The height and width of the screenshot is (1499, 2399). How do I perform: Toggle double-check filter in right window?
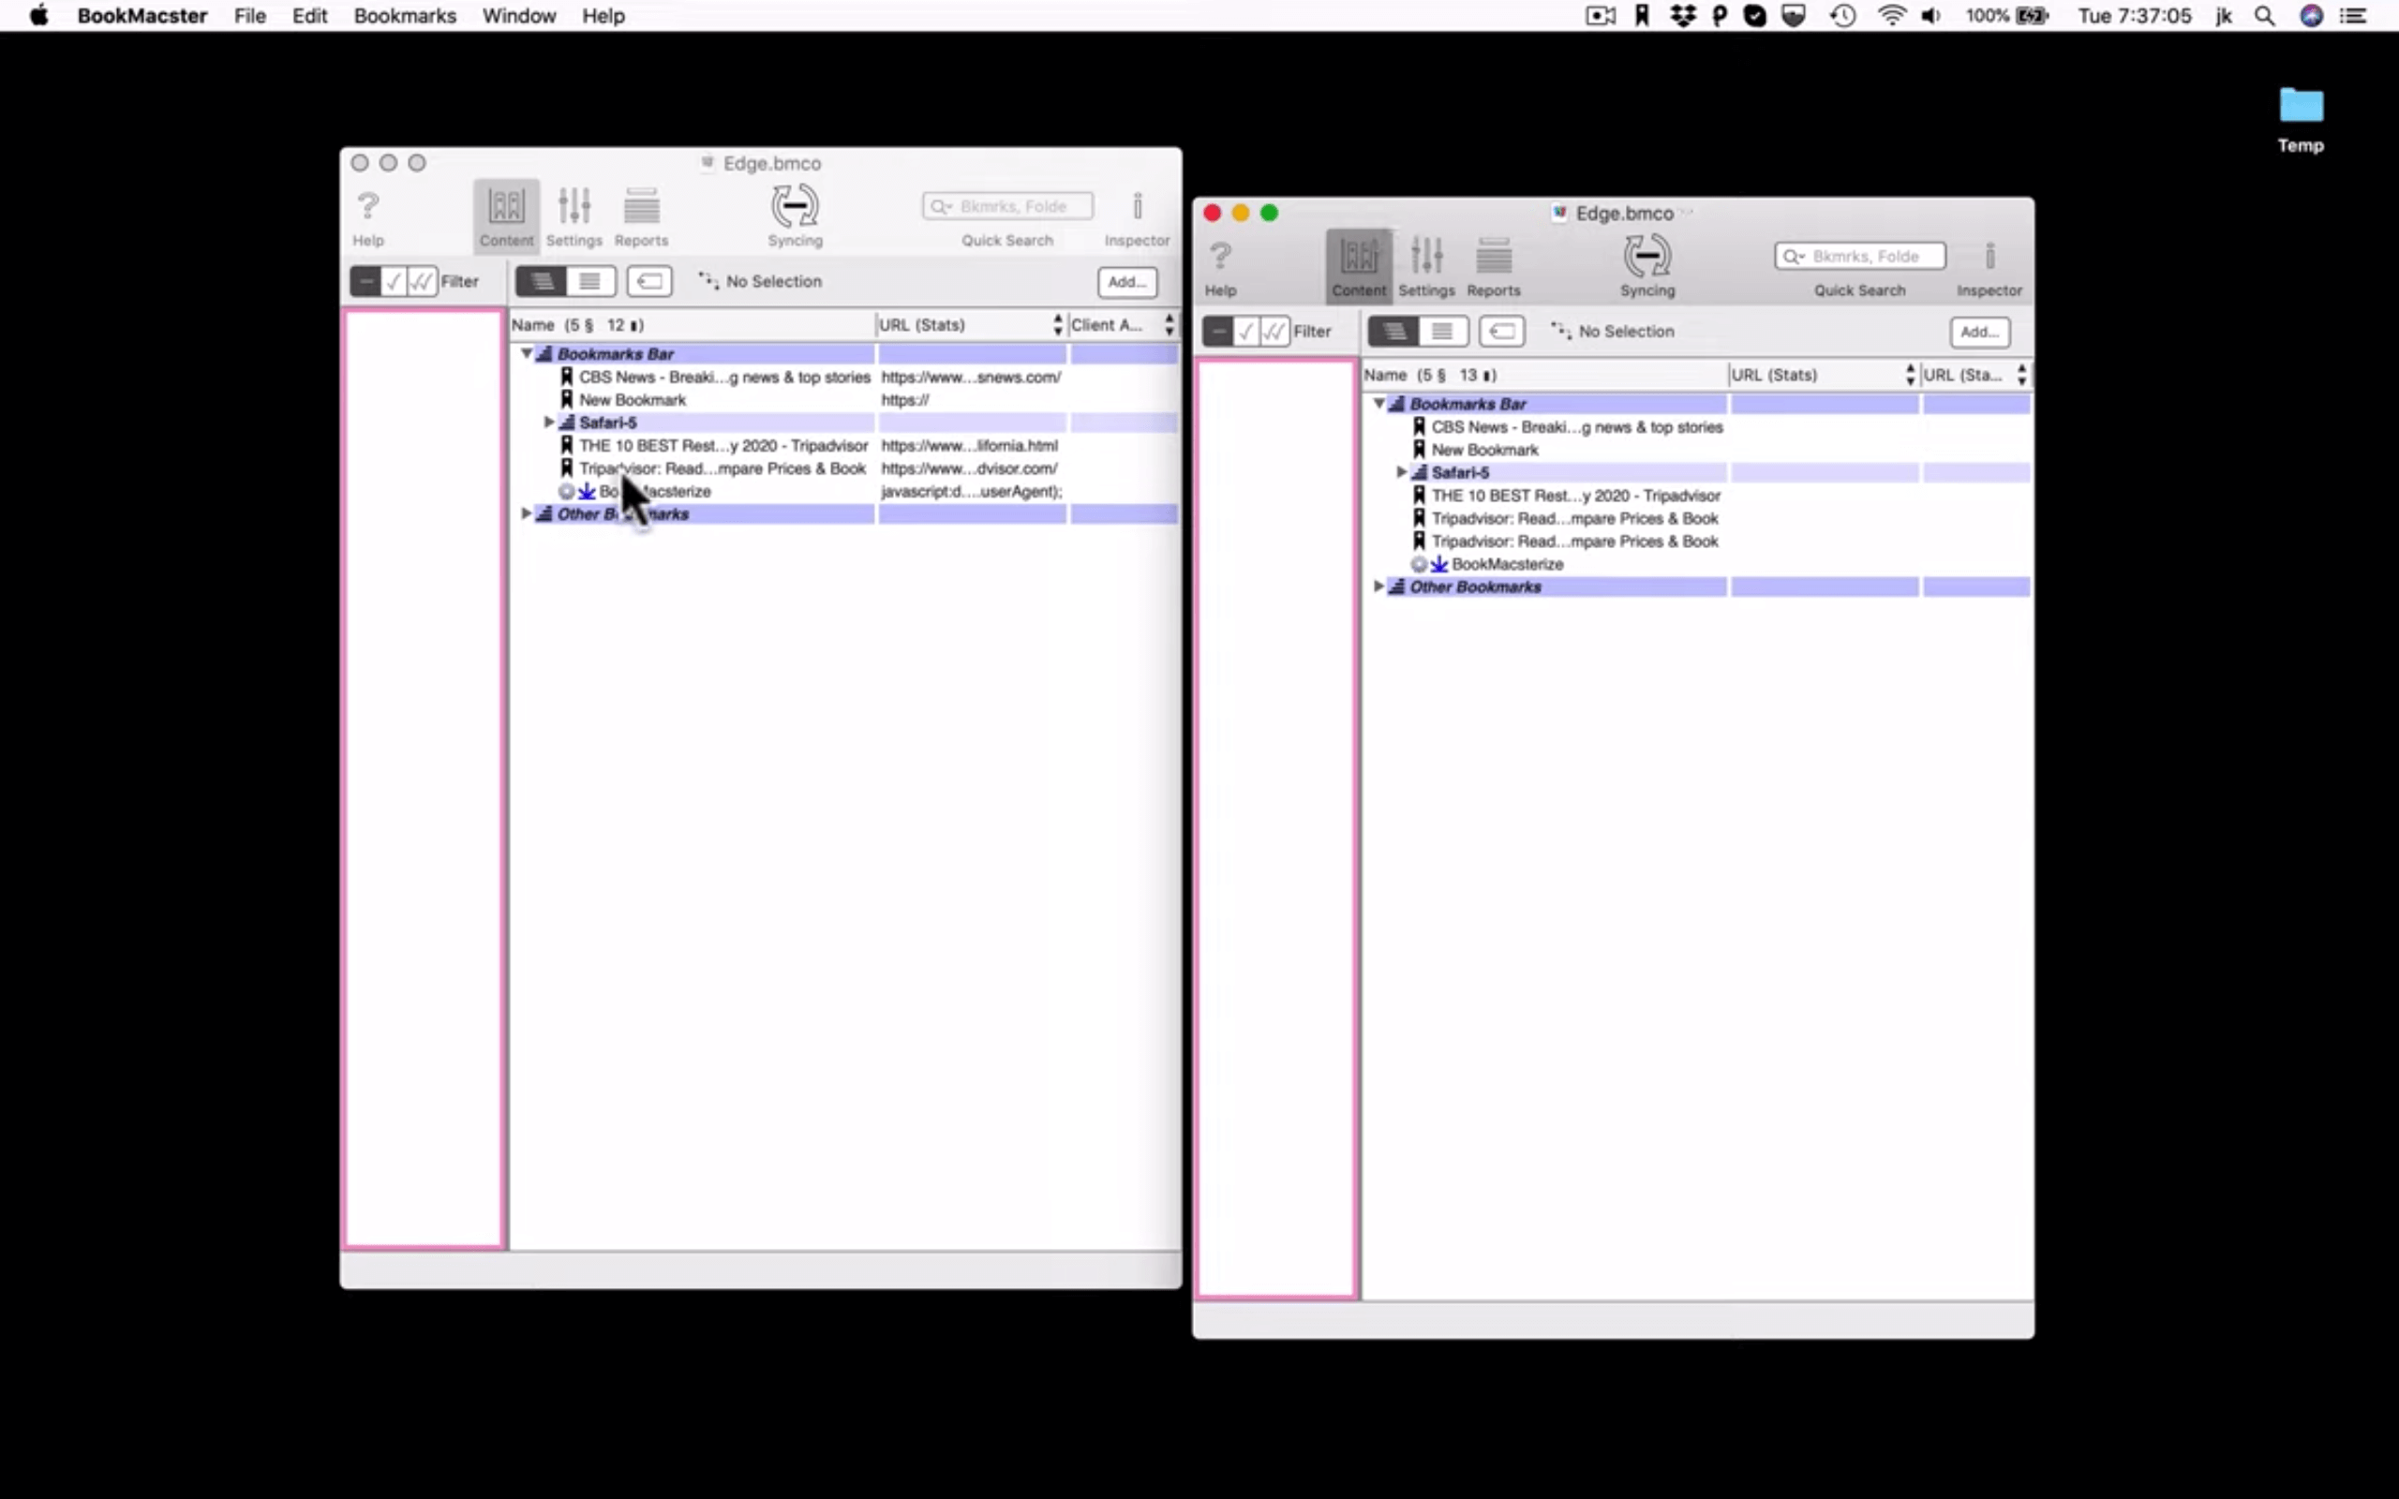pyautogui.click(x=1274, y=331)
